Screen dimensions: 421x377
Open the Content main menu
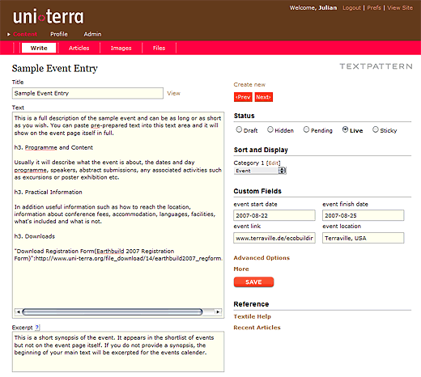pos(25,34)
